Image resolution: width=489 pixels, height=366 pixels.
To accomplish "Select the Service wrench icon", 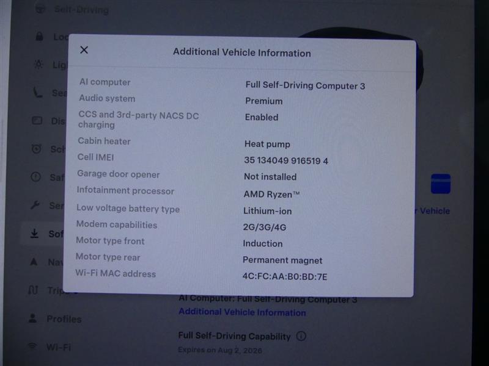I will (x=35, y=205).
